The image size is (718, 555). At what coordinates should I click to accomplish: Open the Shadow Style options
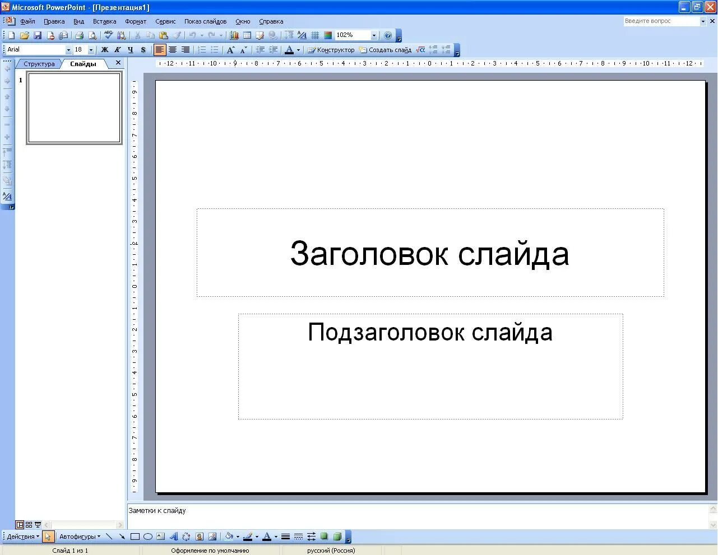point(324,537)
